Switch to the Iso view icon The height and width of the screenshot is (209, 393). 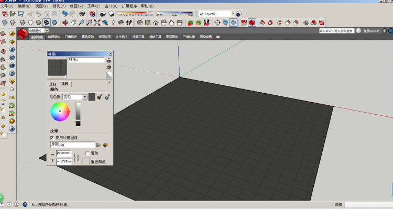140,23
